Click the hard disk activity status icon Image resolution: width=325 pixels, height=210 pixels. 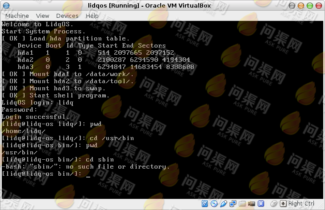[x=204, y=204]
